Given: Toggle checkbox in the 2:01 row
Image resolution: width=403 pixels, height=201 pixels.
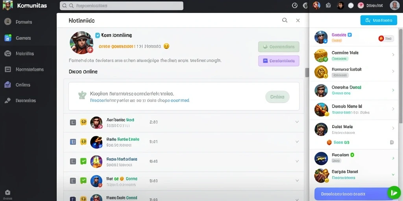Looking at the screenshot, I should click(x=73, y=122).
